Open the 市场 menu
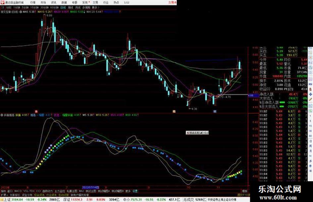This screenshot has height=202, width=313. (43, 2)
